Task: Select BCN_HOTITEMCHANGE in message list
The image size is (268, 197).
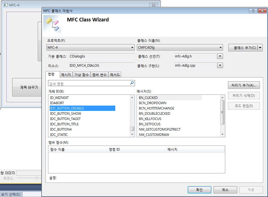Action: click(156, 108)
